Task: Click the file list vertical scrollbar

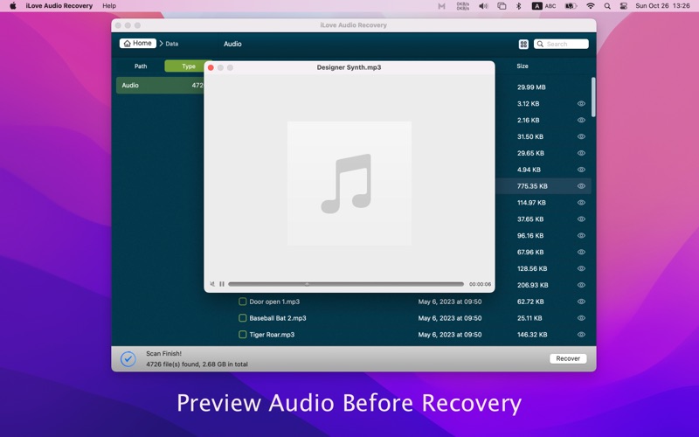Action: [593, 97]
